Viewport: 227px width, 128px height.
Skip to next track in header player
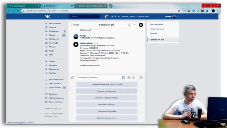119,17
